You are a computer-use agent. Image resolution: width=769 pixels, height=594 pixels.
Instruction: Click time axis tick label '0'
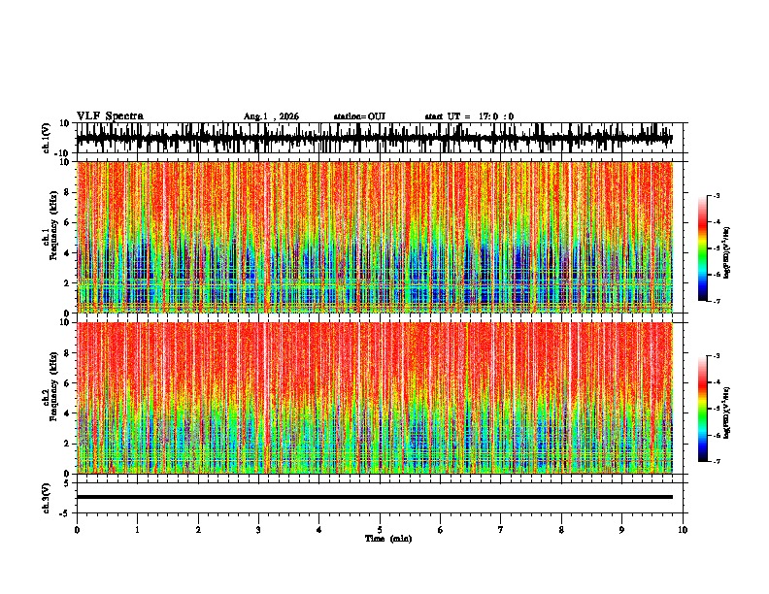(77, 530)
